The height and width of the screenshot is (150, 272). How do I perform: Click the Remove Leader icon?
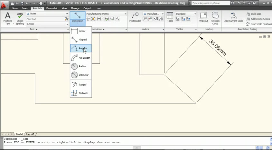coord(150,19)
